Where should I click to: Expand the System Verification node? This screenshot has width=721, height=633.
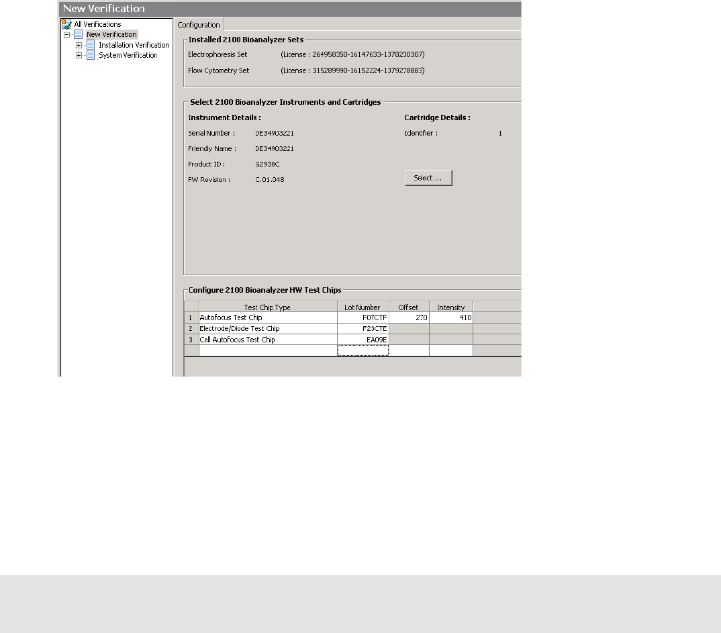[x=79, y=55]
